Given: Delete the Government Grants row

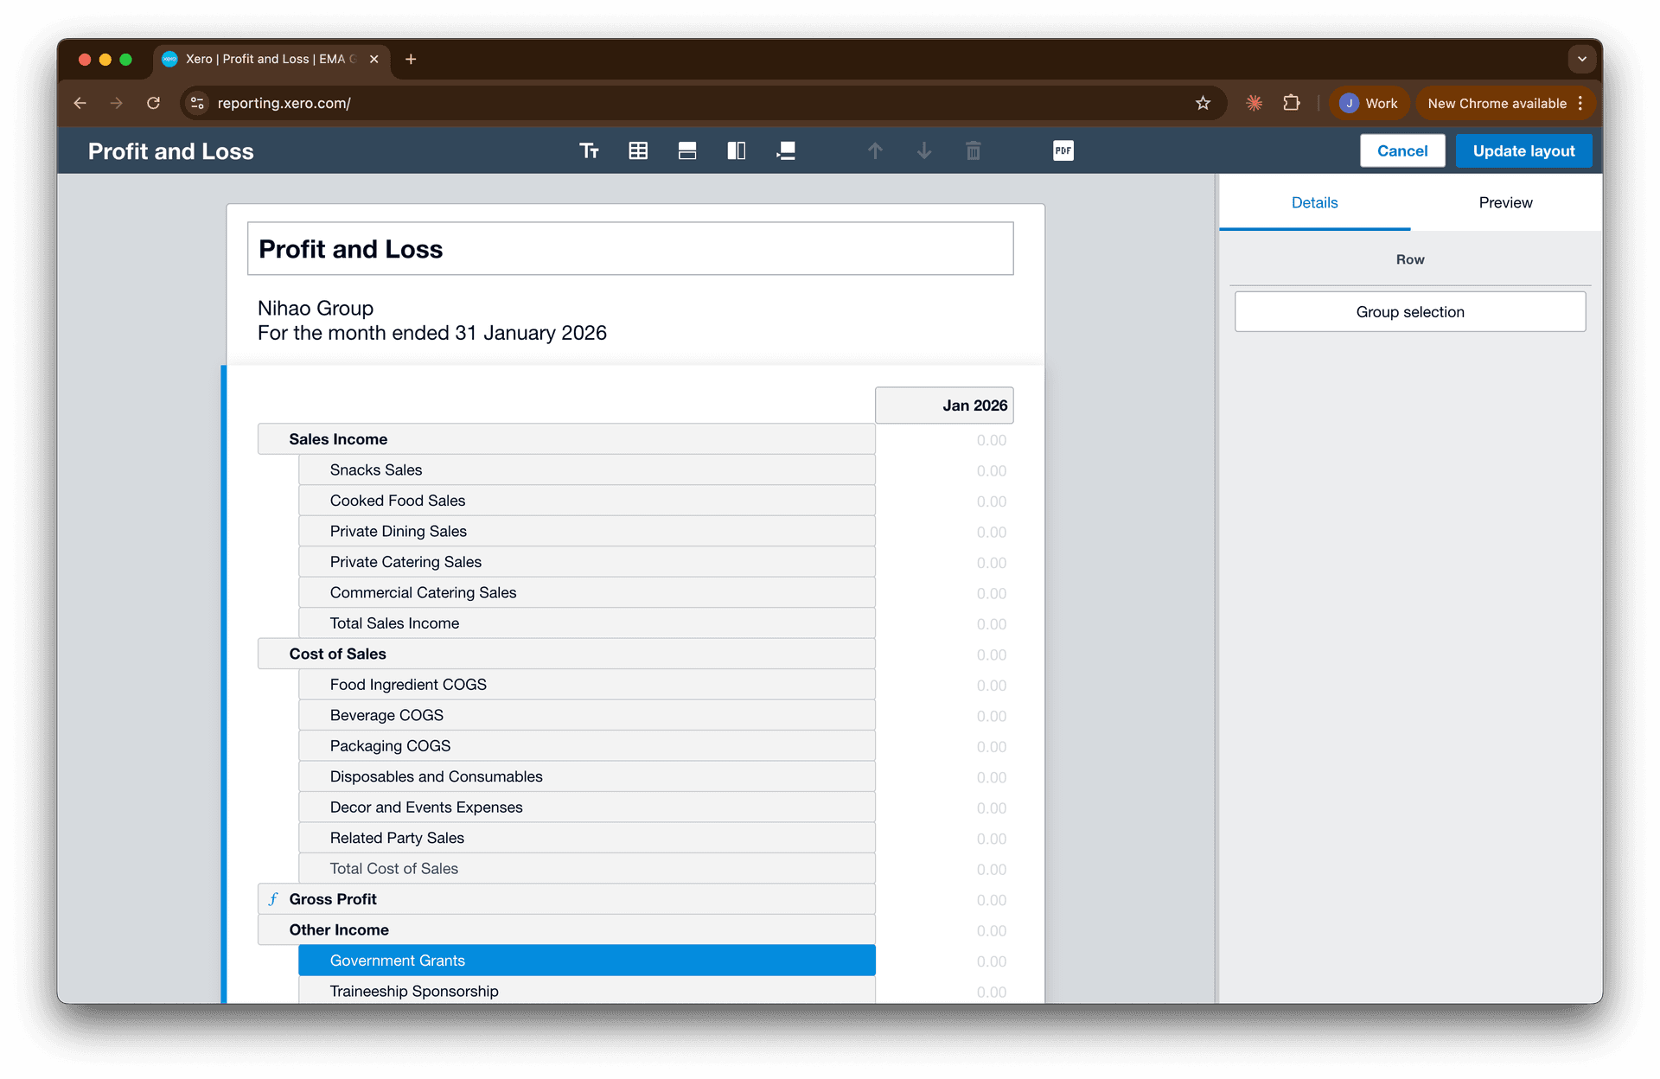Looking at the screenshot, I should (x=973, y=150).
